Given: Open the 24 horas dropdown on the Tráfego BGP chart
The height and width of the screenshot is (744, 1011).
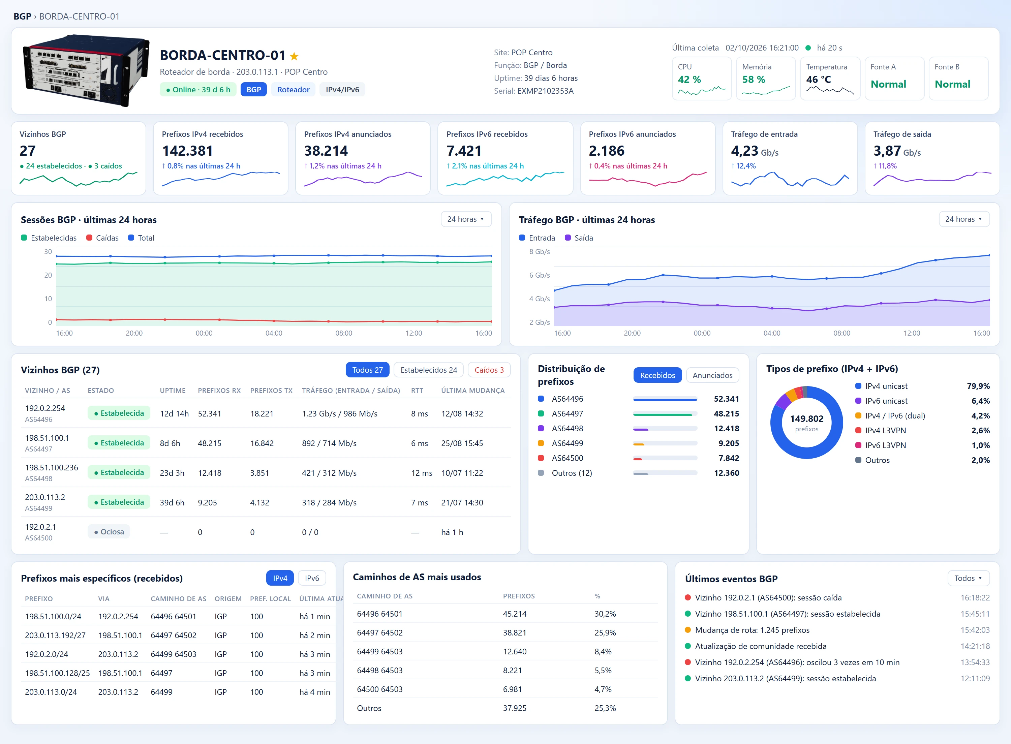Looking at the screenshot, I should point(964,219).
